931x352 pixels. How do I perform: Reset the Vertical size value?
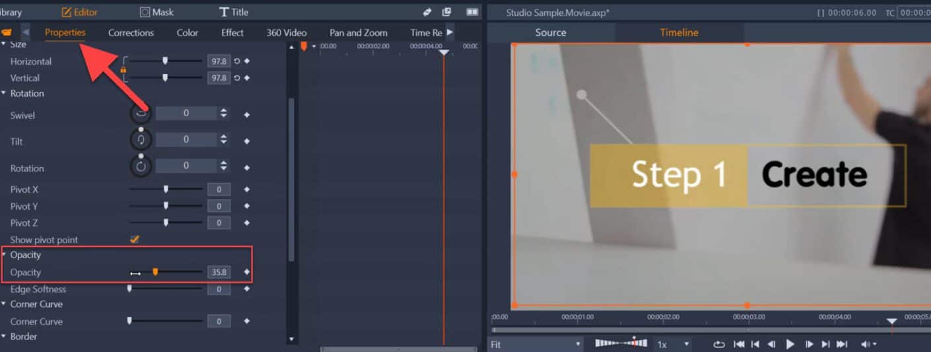coord(237,78)
